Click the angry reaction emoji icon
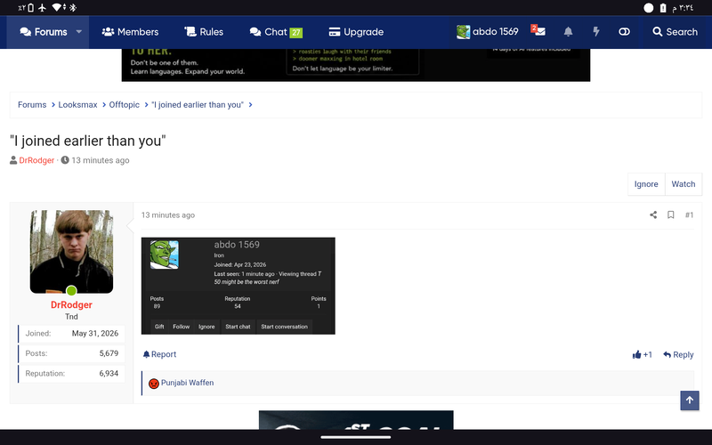712x445 pixels. pos(154,384)
